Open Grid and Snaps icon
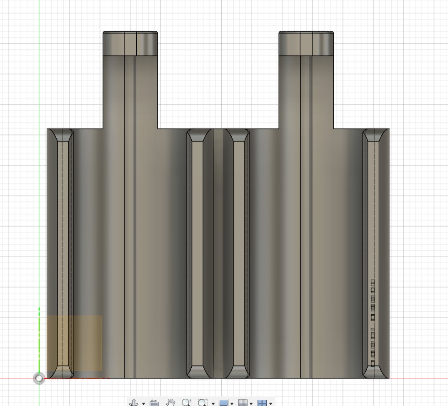This screenshot has width=448, height=406. pyautogui.click(x=243, y=403)
